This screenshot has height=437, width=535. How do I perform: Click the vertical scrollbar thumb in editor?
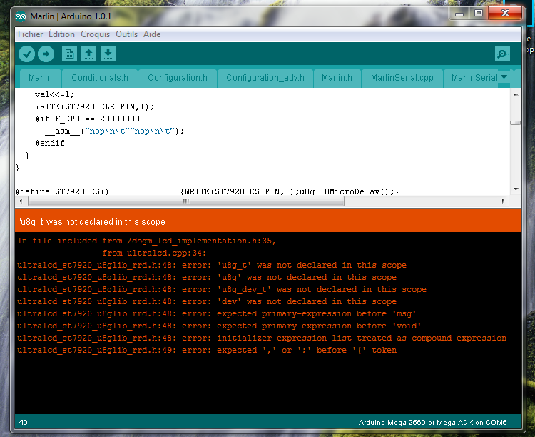pyautogui.click(x=515, y=123)
